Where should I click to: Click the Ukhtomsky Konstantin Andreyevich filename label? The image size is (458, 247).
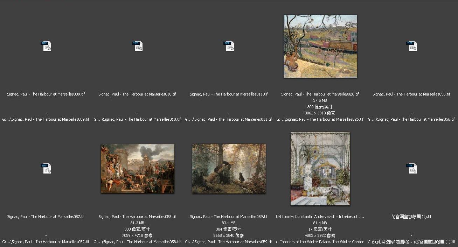(320, 217)
